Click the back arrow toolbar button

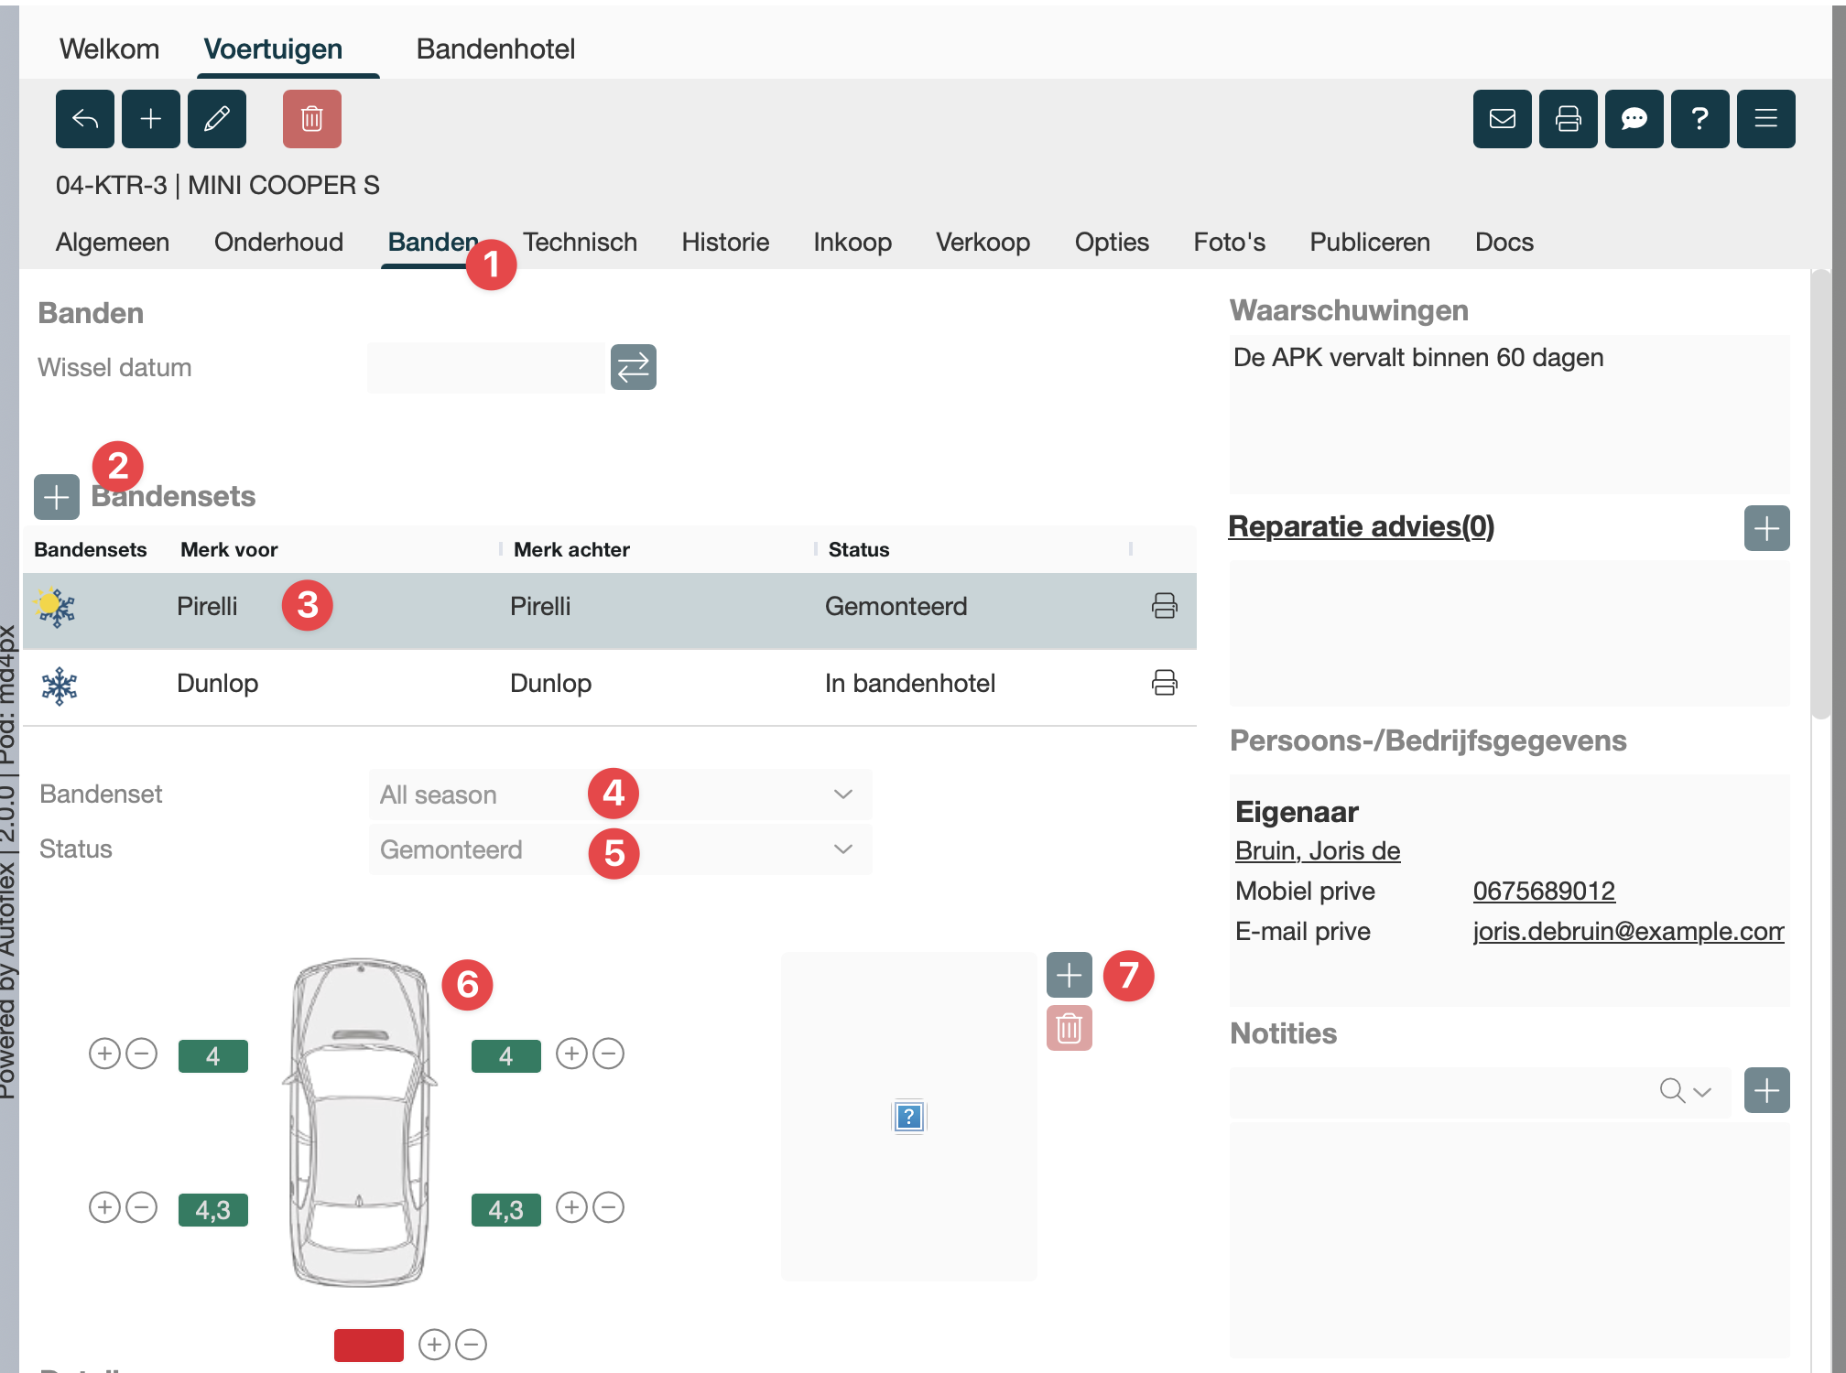[x=84, y=119]
